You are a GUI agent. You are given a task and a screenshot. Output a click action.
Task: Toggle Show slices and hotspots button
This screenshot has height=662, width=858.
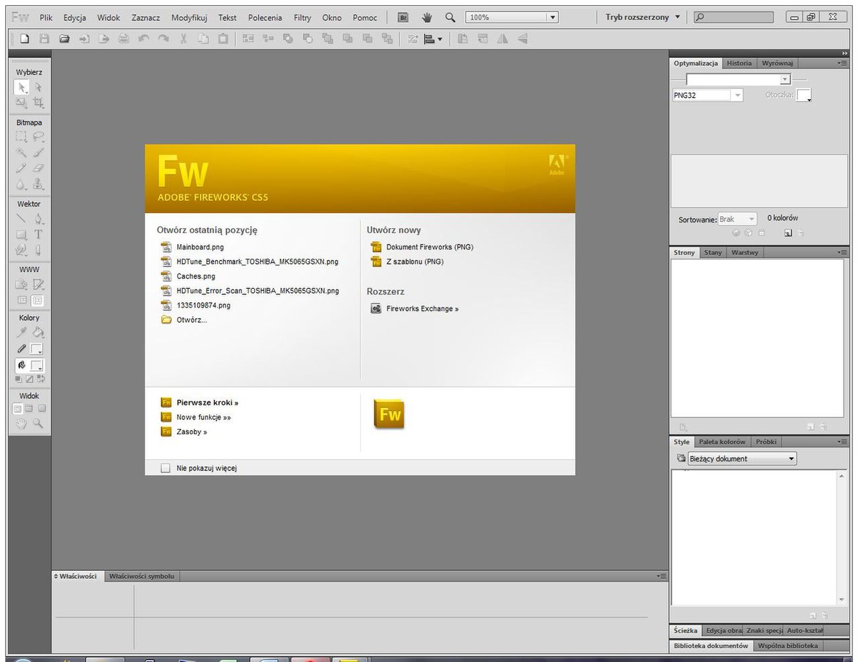(x=38, y=301)
